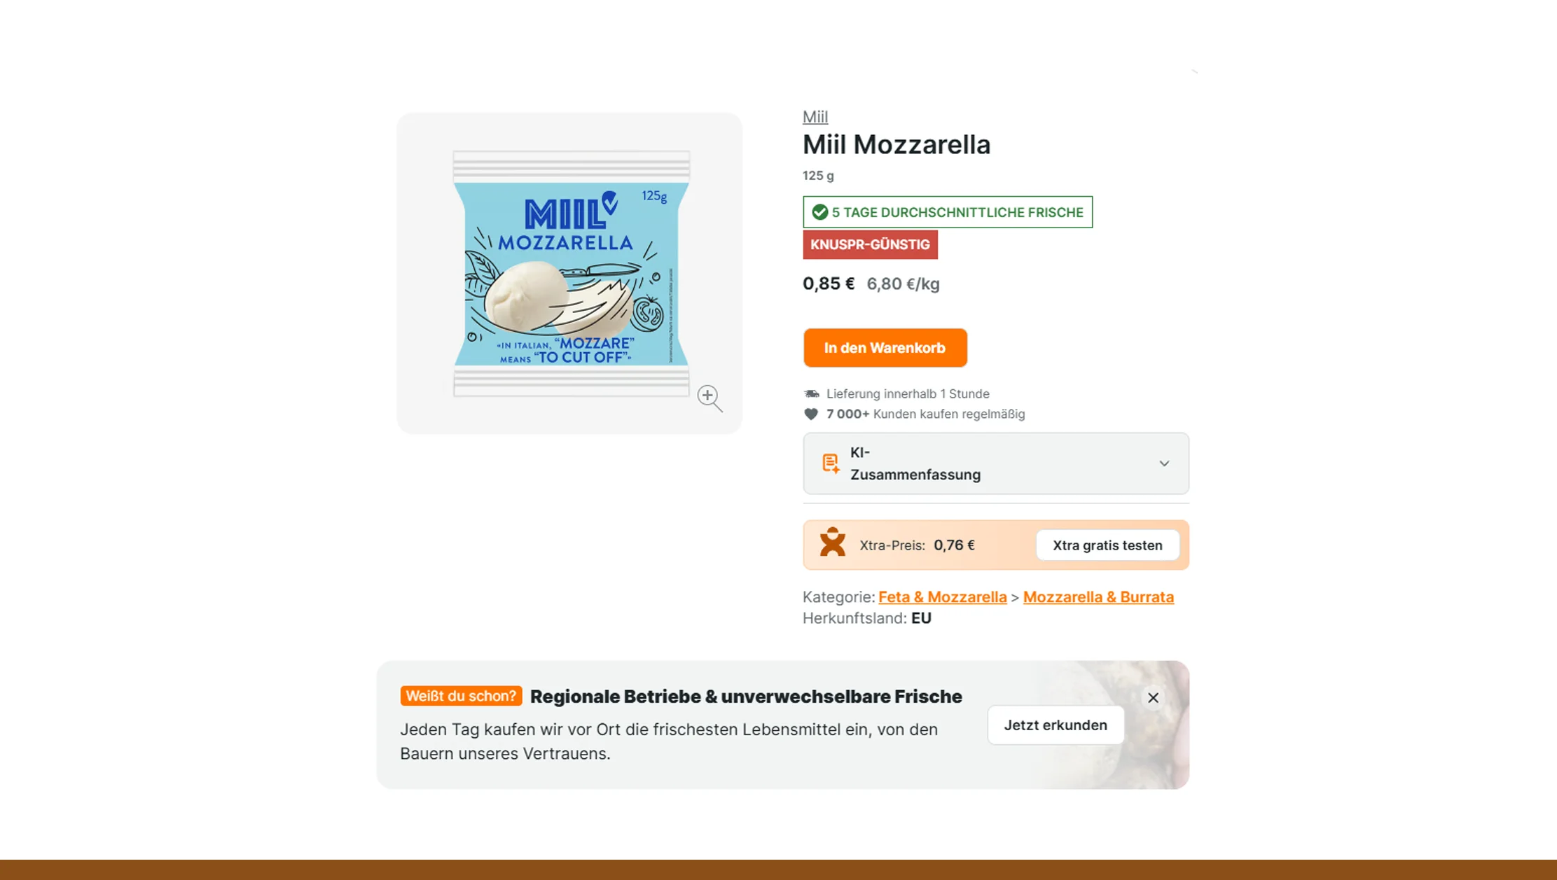The height and width of the screenshot is (880, 1557).
Task: Click the 5 Tage Durchschnittliche Frische badge
Action: point(947,212)
